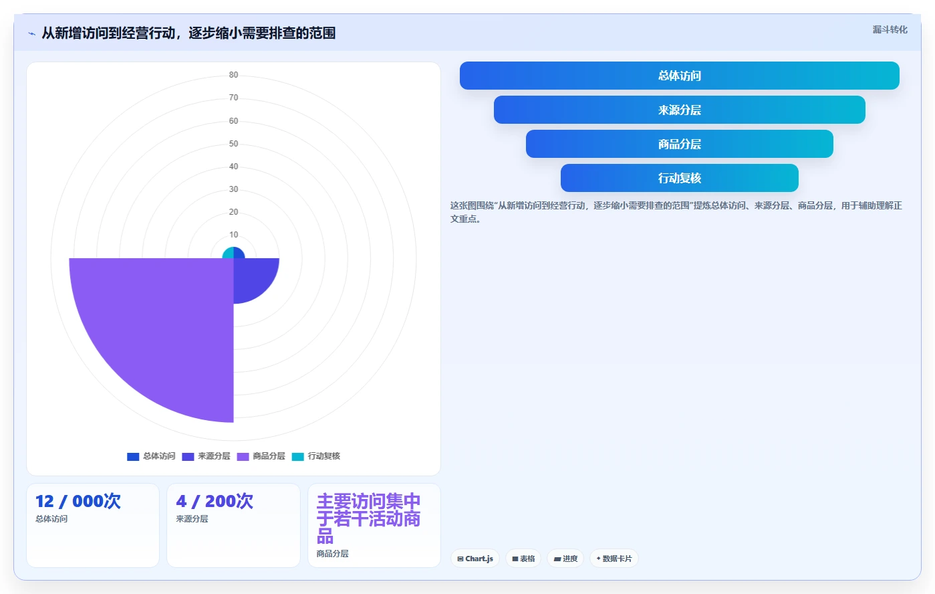
Task: Click the 总体访问 caption under 12 / 000次
Action: pos(51,519)
